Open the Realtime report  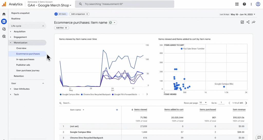16,18
